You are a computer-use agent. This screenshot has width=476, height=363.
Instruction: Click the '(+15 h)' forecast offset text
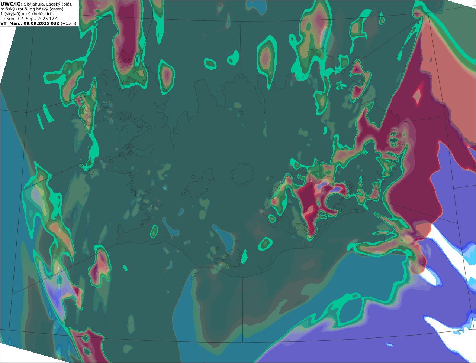click(68, 23)
